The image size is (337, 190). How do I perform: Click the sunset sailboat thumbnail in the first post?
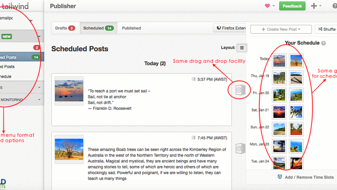tap(69, 91)
